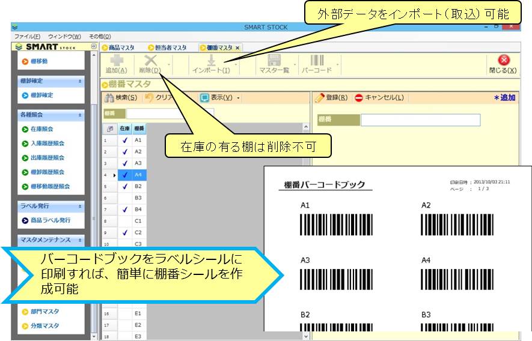
Task: Collapse the sidebar with the « button
Action: tap(94, 46)
